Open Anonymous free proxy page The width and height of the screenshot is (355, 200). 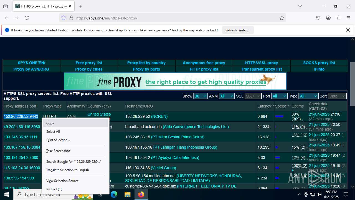[x=204, y=63]
